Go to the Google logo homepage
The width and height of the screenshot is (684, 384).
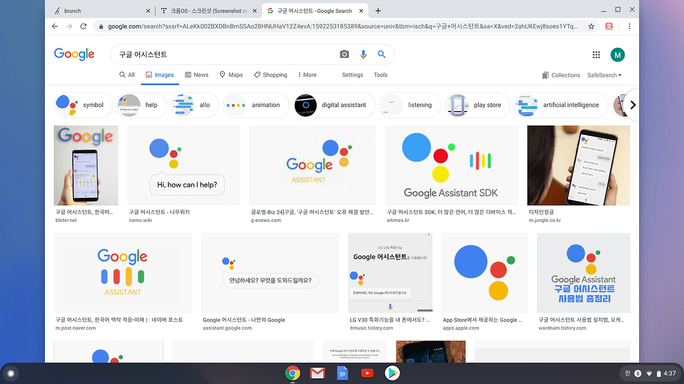point(74,54)
